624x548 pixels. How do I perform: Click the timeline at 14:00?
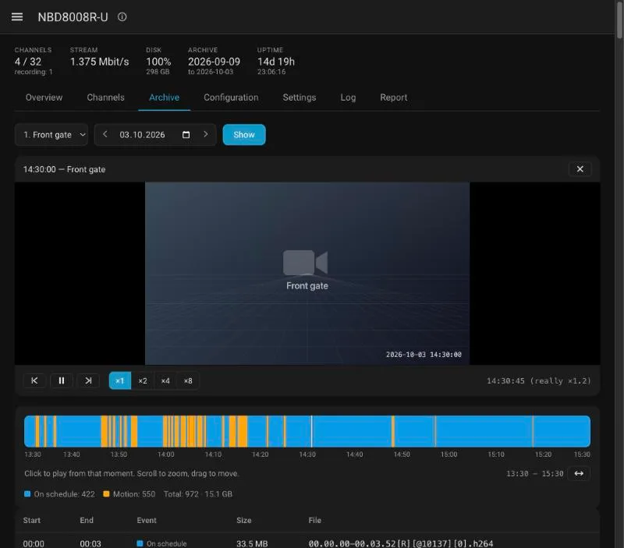coord(165,431)
